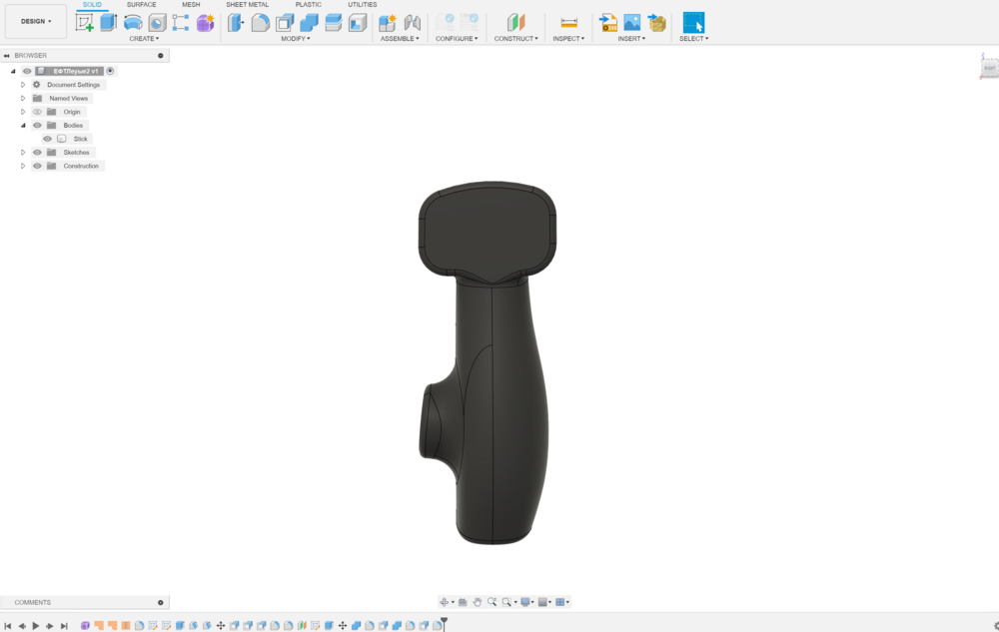Expand the Construction folder
This screenshot has height=632, width=999.
22,165
